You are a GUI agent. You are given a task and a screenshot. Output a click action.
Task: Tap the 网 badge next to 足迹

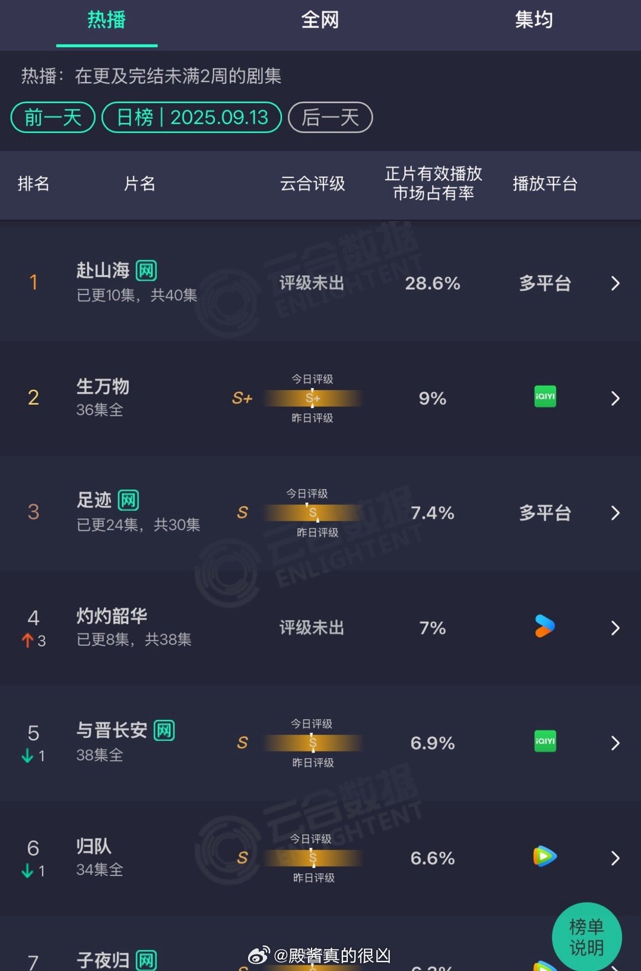(x=128, y=500)
